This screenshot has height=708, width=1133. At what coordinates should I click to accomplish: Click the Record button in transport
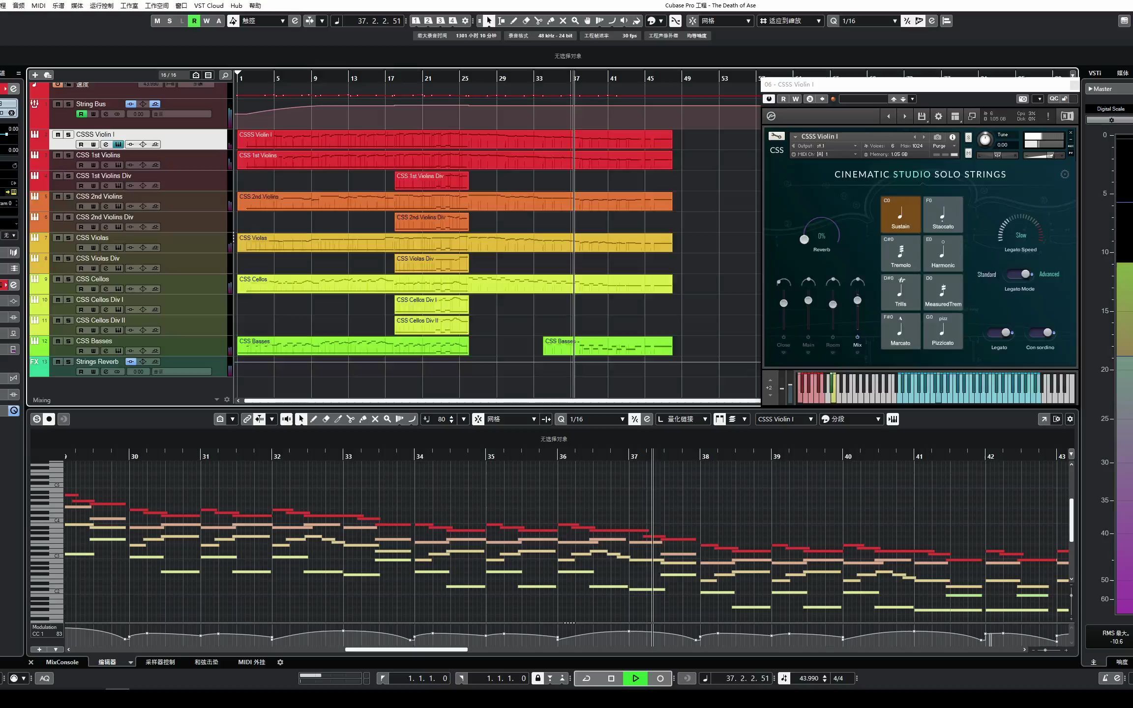coord(660,678)
